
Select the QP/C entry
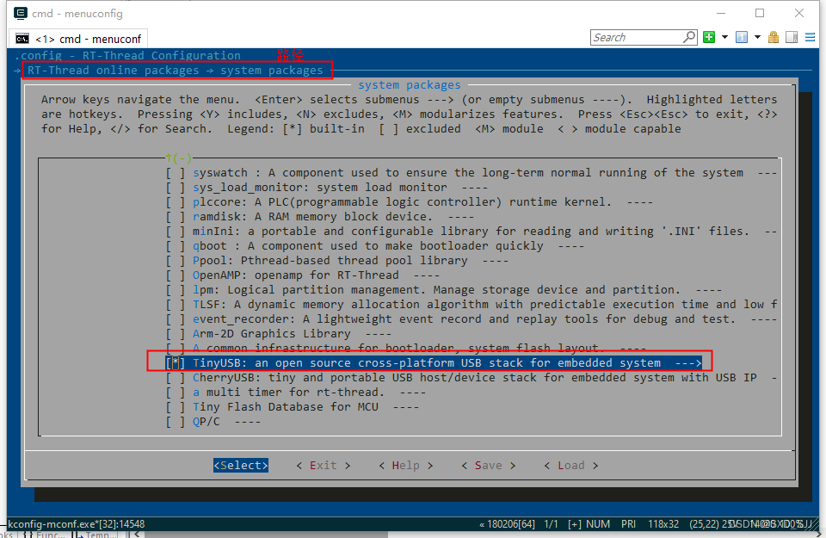click(206, 422)
